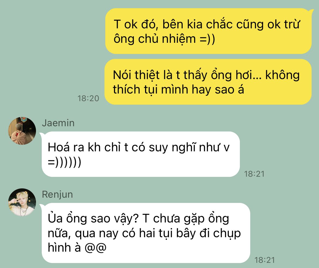
Task: Click the tail of Jaemin's white bubble
Action: pos(42,134)
